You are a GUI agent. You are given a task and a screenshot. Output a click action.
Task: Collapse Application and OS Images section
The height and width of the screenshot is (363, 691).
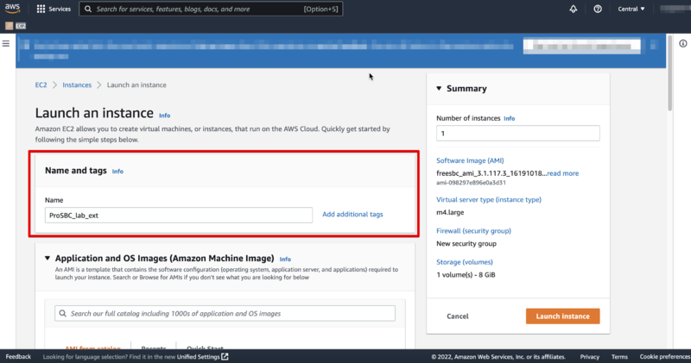(48, 259)
